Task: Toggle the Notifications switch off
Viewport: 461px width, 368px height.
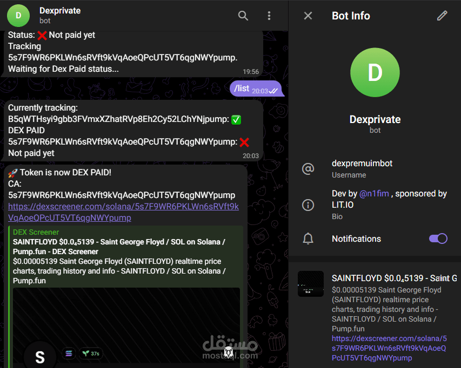Action: pyautogui.click(x=438, y=238)
